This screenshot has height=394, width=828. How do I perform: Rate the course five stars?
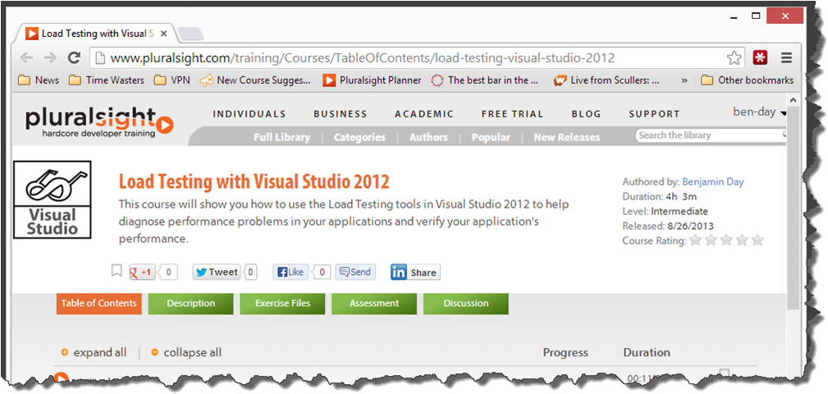(757, 241)
